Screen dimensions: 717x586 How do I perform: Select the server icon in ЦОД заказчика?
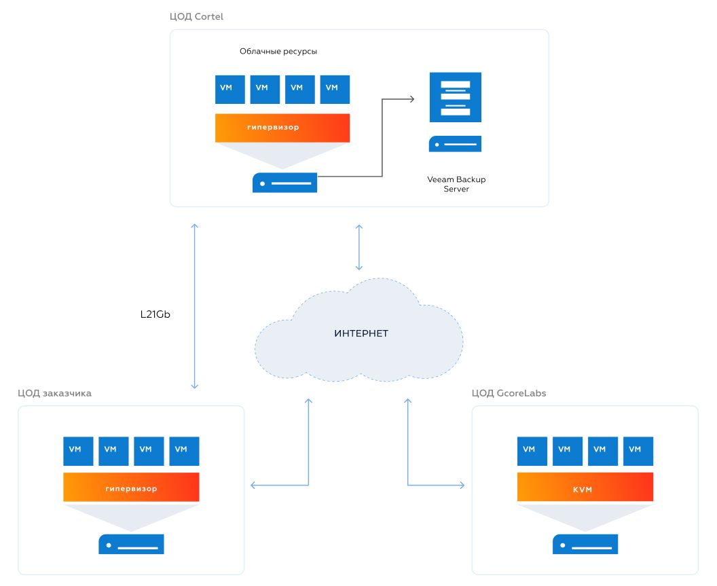click(x=131, y=545)
